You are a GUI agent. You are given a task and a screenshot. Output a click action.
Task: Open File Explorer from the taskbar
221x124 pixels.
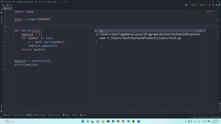click(103, 121)
